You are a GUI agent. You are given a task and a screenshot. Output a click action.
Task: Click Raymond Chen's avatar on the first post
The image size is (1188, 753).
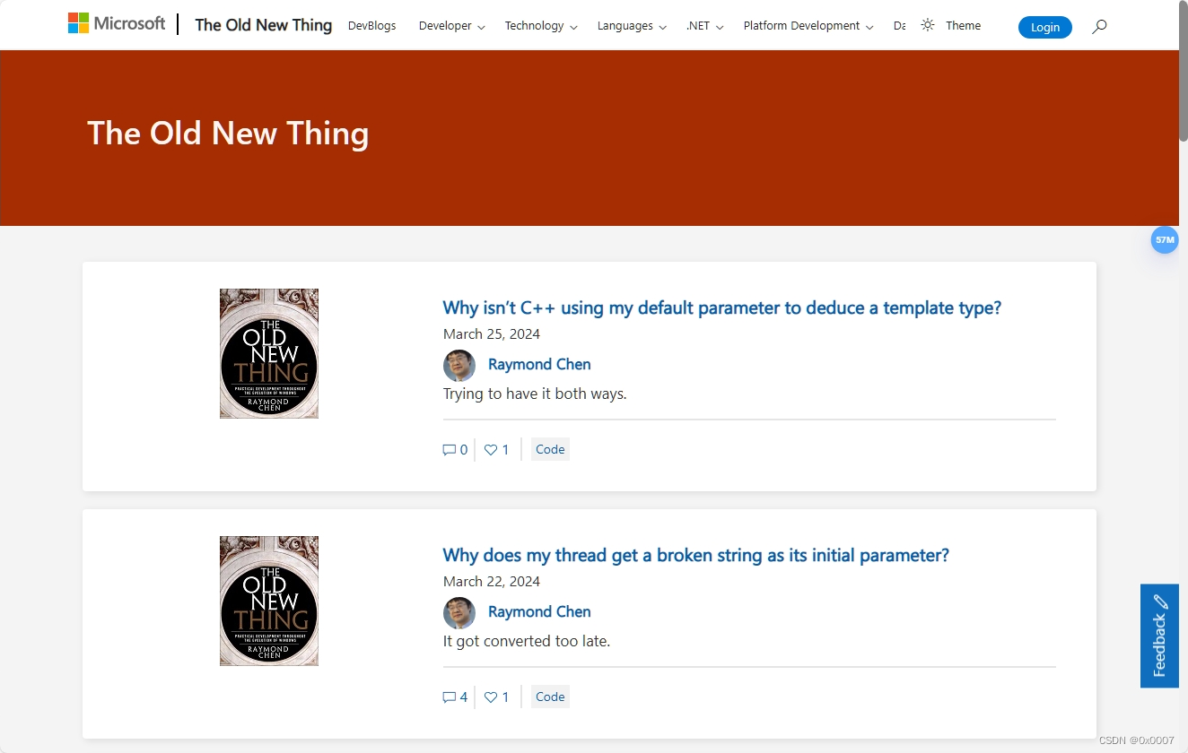(x=459, y=366)
